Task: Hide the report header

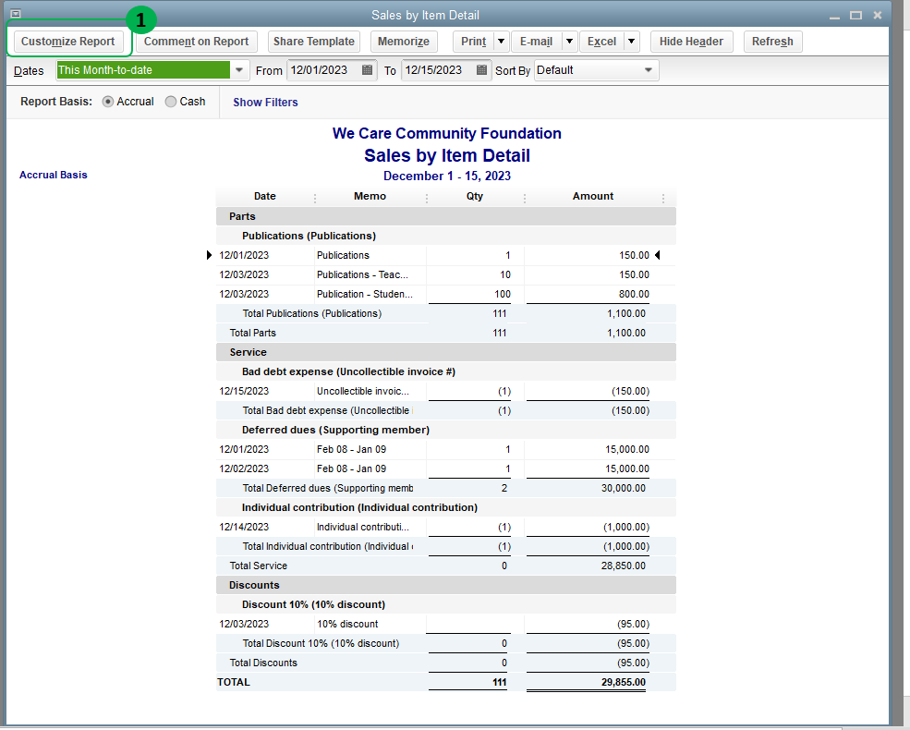Action: pyautogui.click(x=691, y=42)
